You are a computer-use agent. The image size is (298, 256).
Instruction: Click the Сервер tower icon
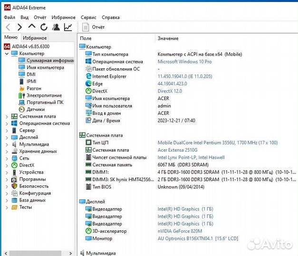click(14, 130)
